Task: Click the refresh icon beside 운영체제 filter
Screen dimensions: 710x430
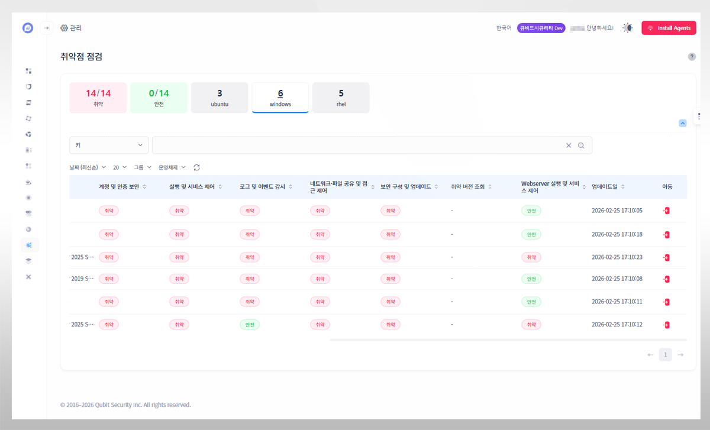Action: [196, 167]
